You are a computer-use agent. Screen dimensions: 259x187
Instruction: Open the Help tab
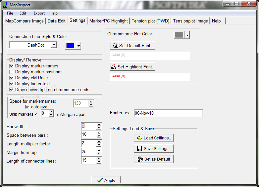218,21
